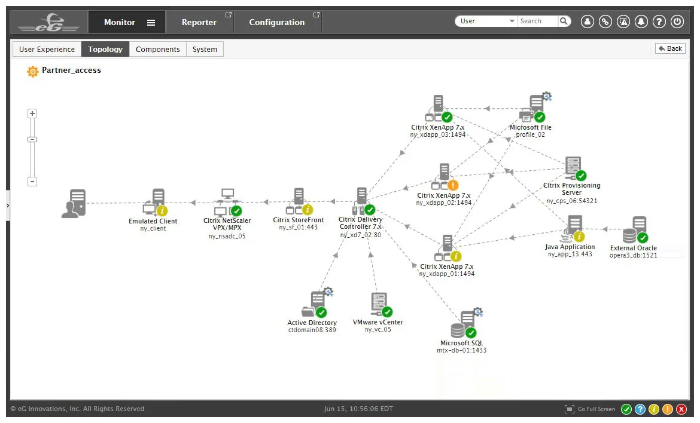Click the red critical status icon in footer
The image size is (700, 423).
pyautogui.click(x=681, y=409)
